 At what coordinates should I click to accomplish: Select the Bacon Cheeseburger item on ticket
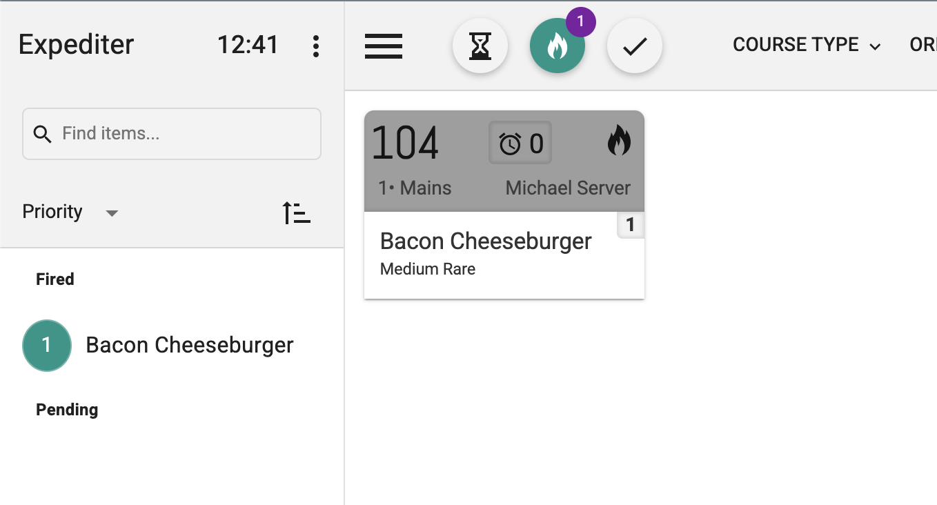tap(486, 241)
